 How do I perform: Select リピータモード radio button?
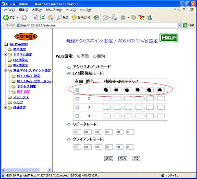(x=69, y=125)
